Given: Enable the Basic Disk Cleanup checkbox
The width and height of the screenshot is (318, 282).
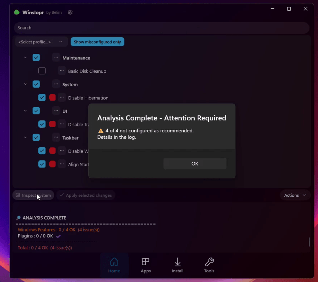Looking at the screenshot, I should [x=42, y=71].
